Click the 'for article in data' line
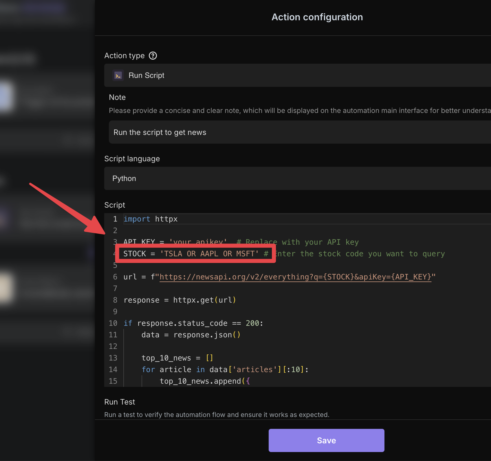 click(x=225, y=369)
